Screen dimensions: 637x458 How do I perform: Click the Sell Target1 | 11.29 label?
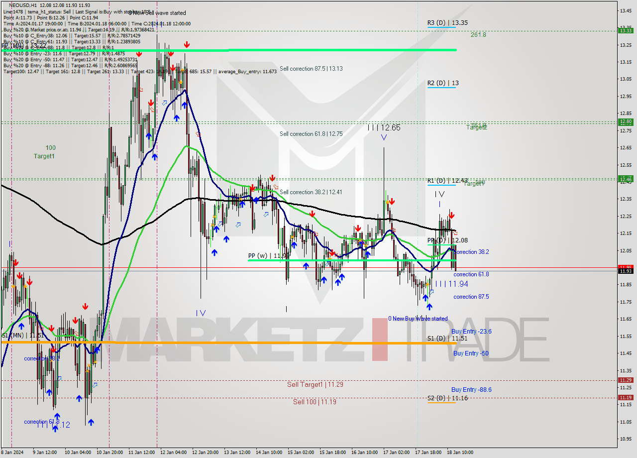click(x=315, y=384)
